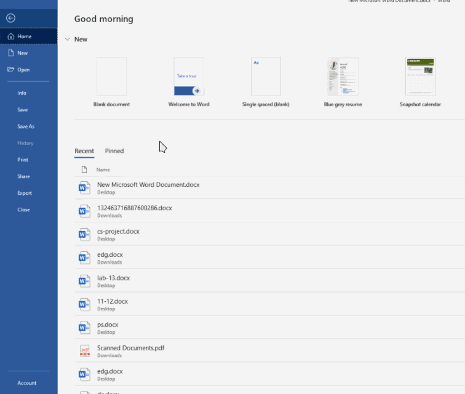
Task: Open cs-project.docx file name
Action: [118, 231]
